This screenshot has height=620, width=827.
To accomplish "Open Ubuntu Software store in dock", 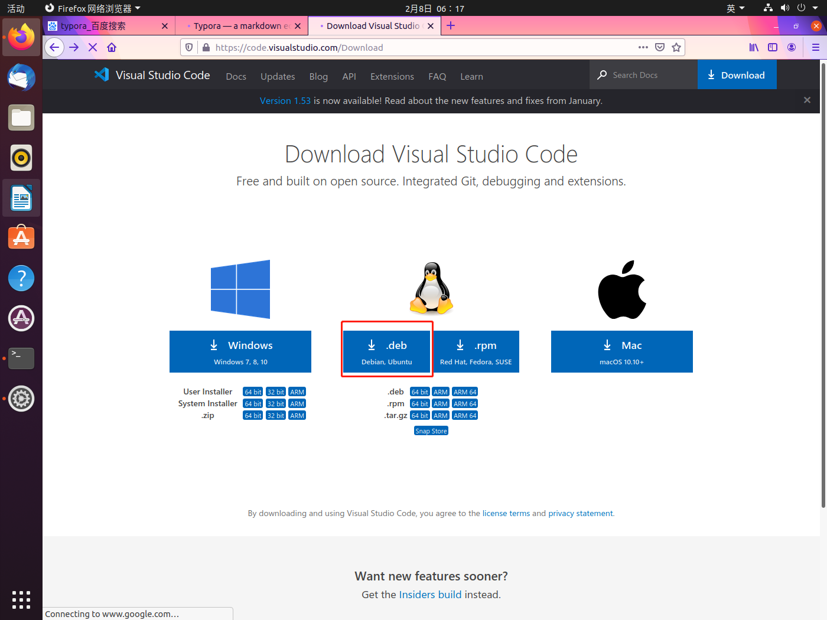I will pyautogui.click(x=21, y=238).
